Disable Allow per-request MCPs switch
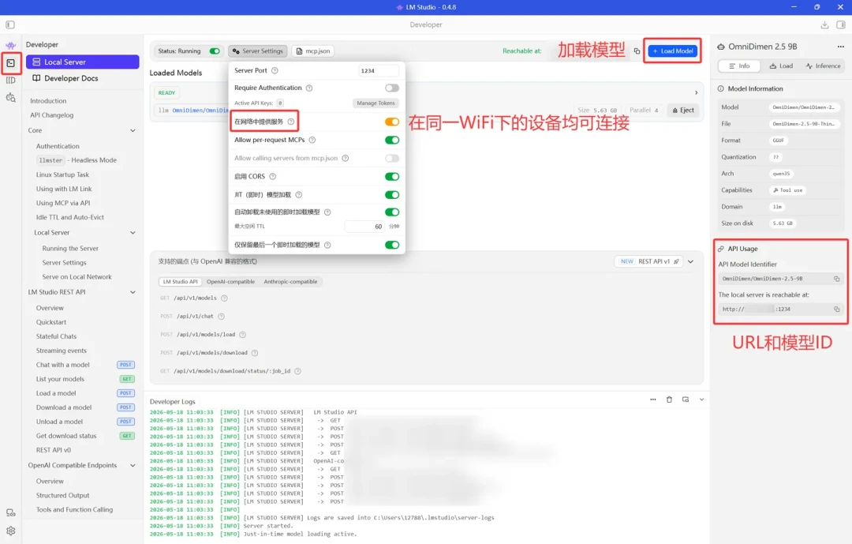 coord(392,140)
